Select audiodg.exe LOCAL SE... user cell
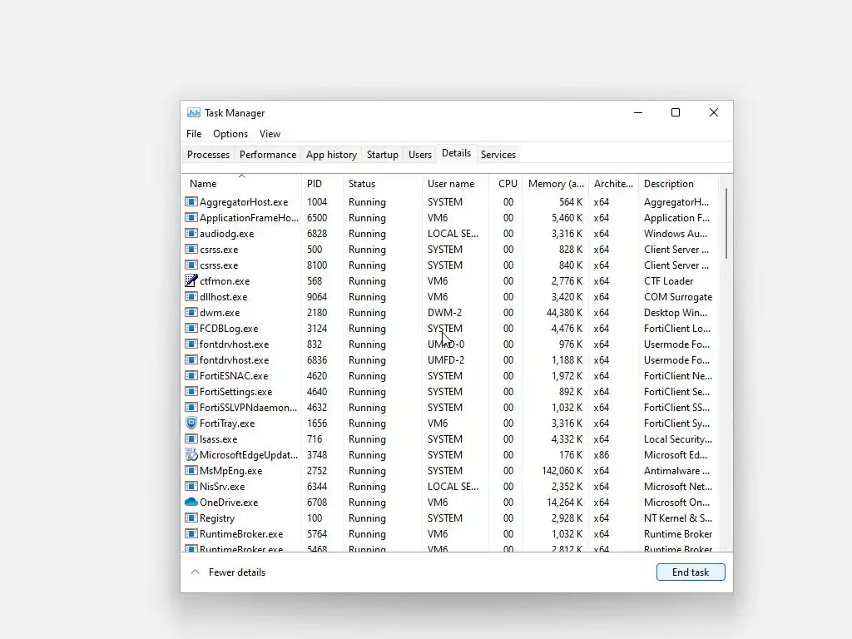This screenshot has height=639, width=852. point(453,234)
